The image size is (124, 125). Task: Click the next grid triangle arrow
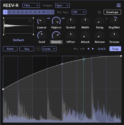tap(93, 49)
